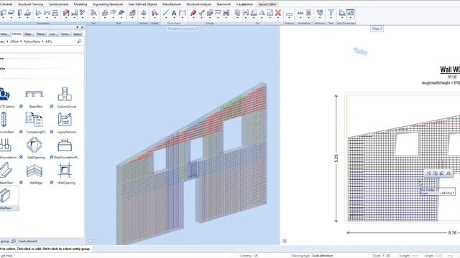Viewport: 460px width, 258px height.
Task: Click the Plan 1 viewport label
Action: click(x=377, y=29)
